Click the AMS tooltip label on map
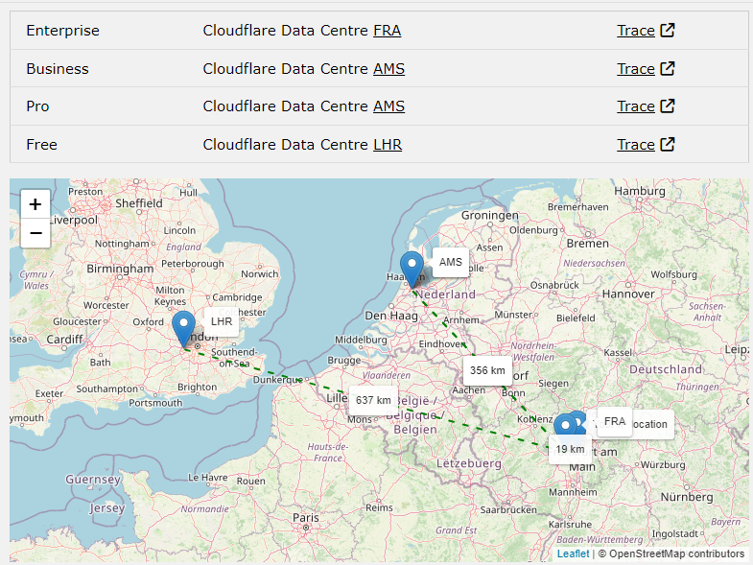Screen dimensions: 753x565 click(x=451, y=262)
